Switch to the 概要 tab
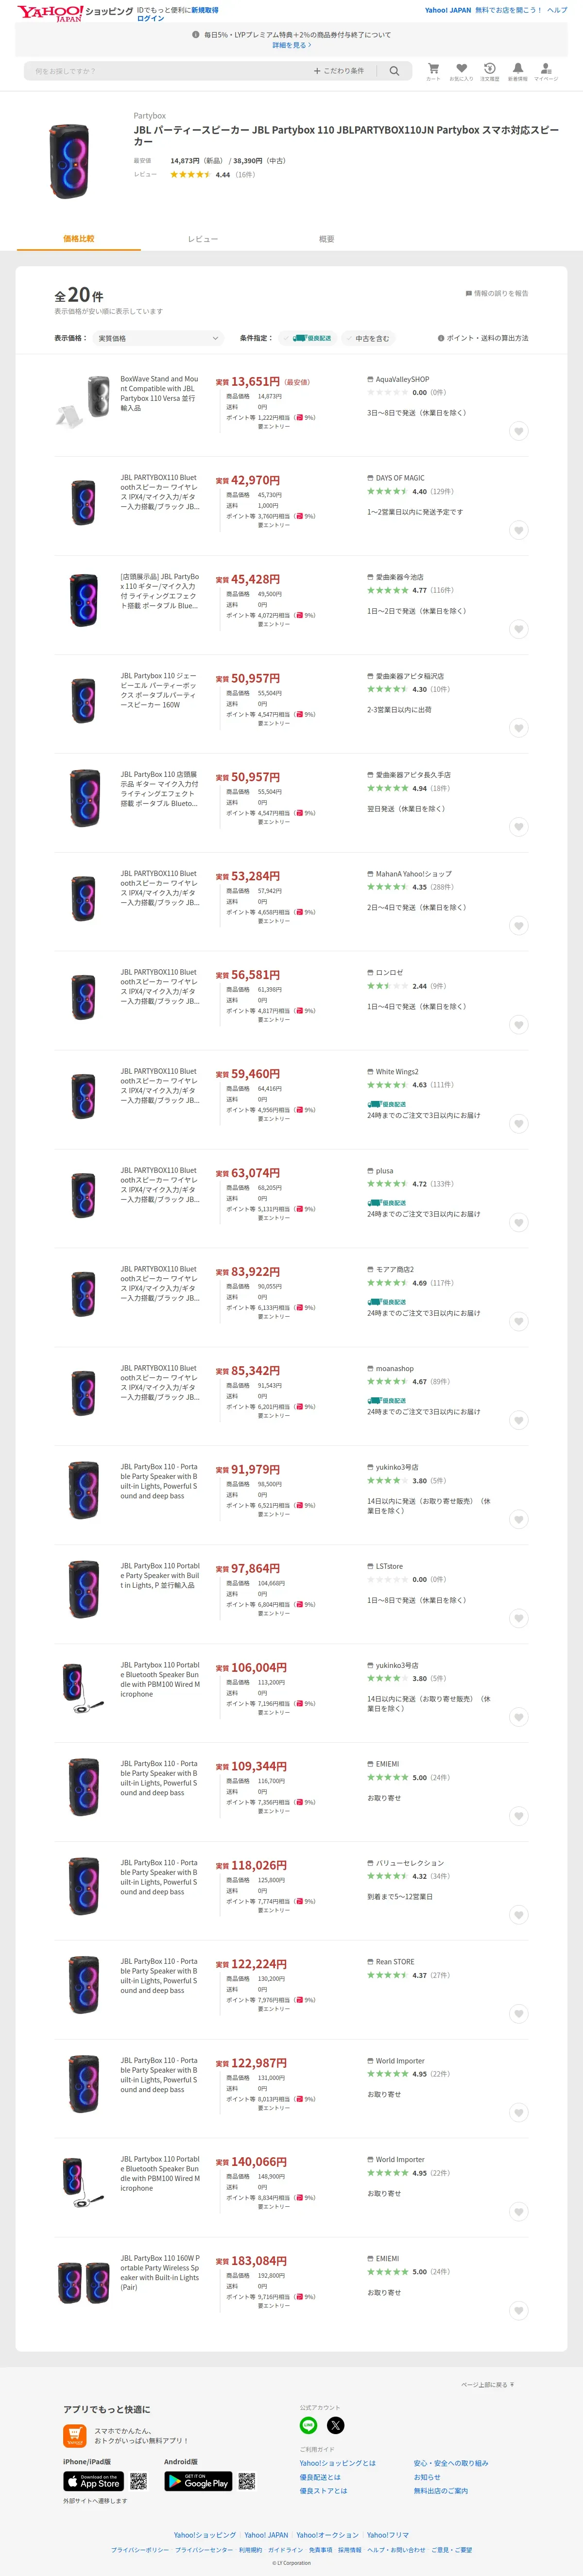Image resolution: width=583 pixels, height=2576 pixels. coord(326,239)
